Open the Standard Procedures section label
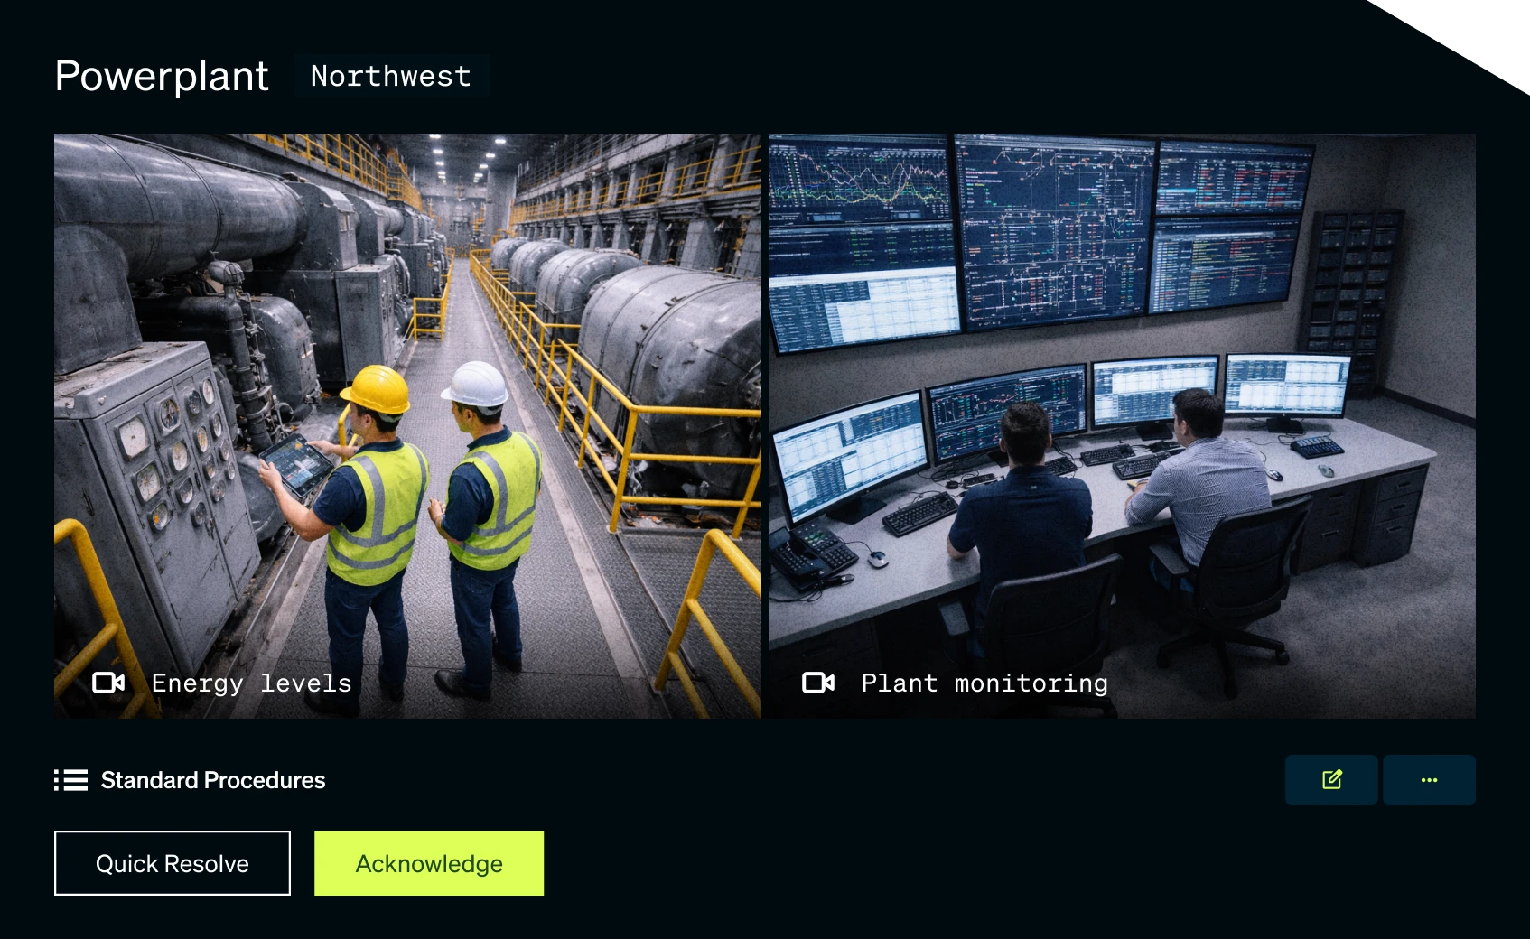This screenshot has width=1530, height=939. [212, 780]
